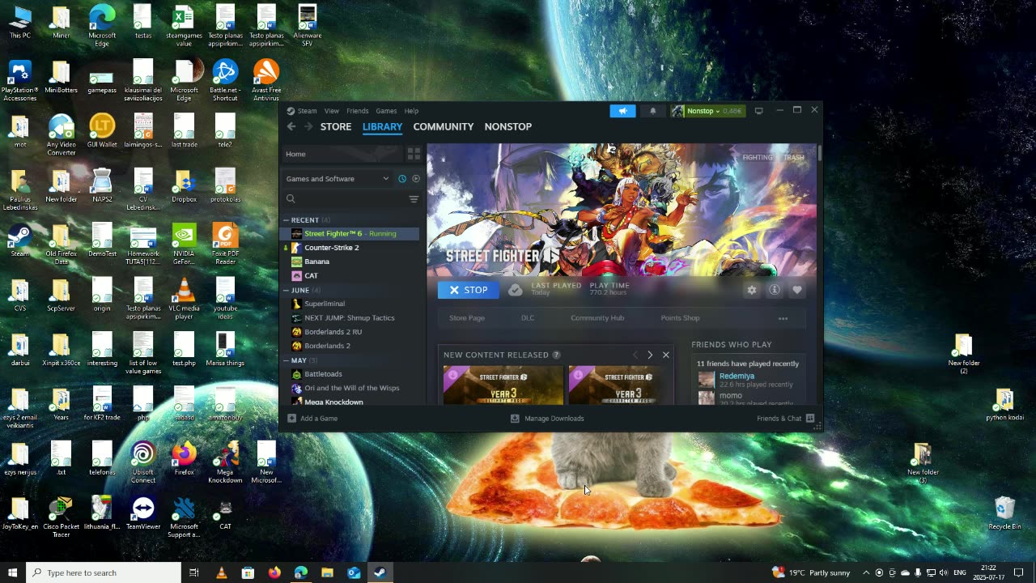Open the Games menu
Image resolution: width=1036 pixels, height=583 pixels.
[386, 111]
